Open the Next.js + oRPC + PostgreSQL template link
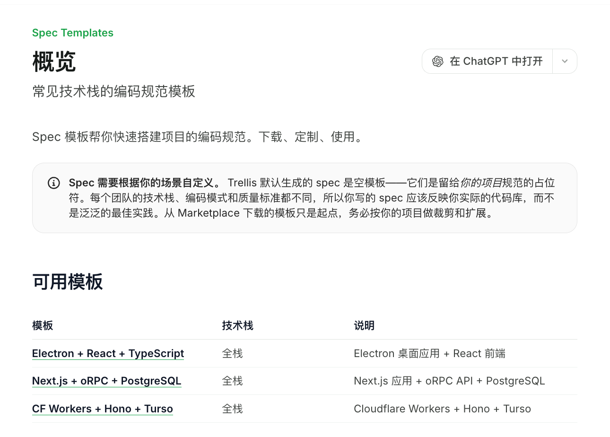The width and height of the screenshot is (610, 437). [x=106, y=381]
